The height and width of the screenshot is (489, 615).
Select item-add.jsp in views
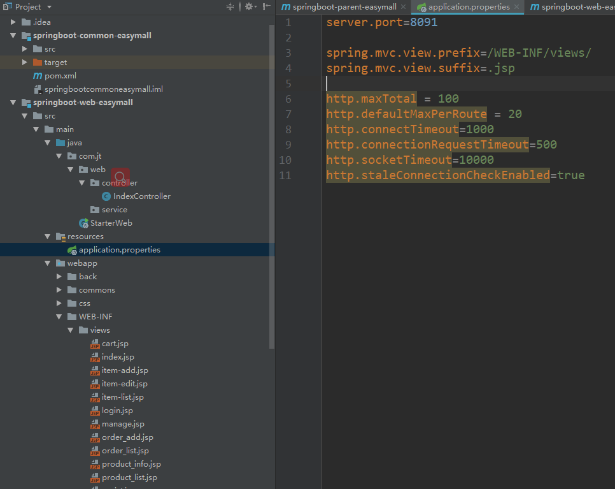coord(125,370)
